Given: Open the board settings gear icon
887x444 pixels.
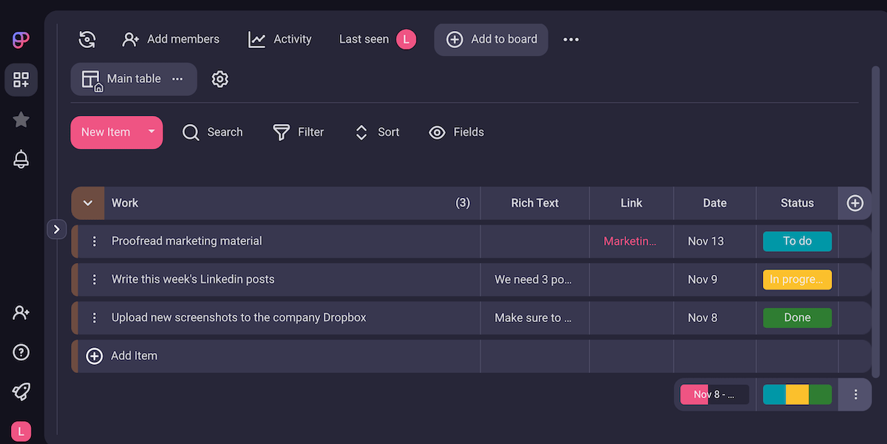Looking at the screenshot, I should point(220,79).
